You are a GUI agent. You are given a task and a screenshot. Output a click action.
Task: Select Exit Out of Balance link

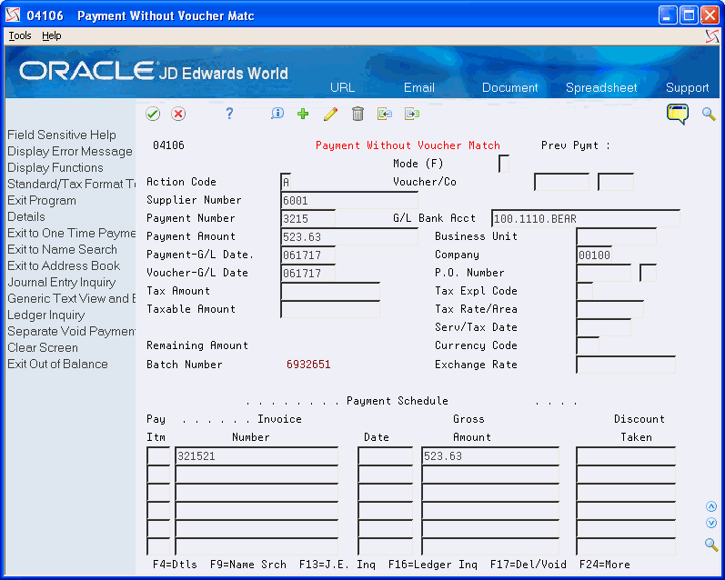[x=57, y=364]
